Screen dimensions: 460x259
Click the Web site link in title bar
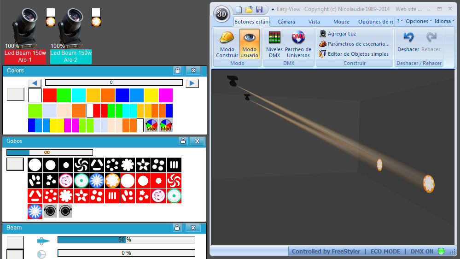click(x=408, y=9)
